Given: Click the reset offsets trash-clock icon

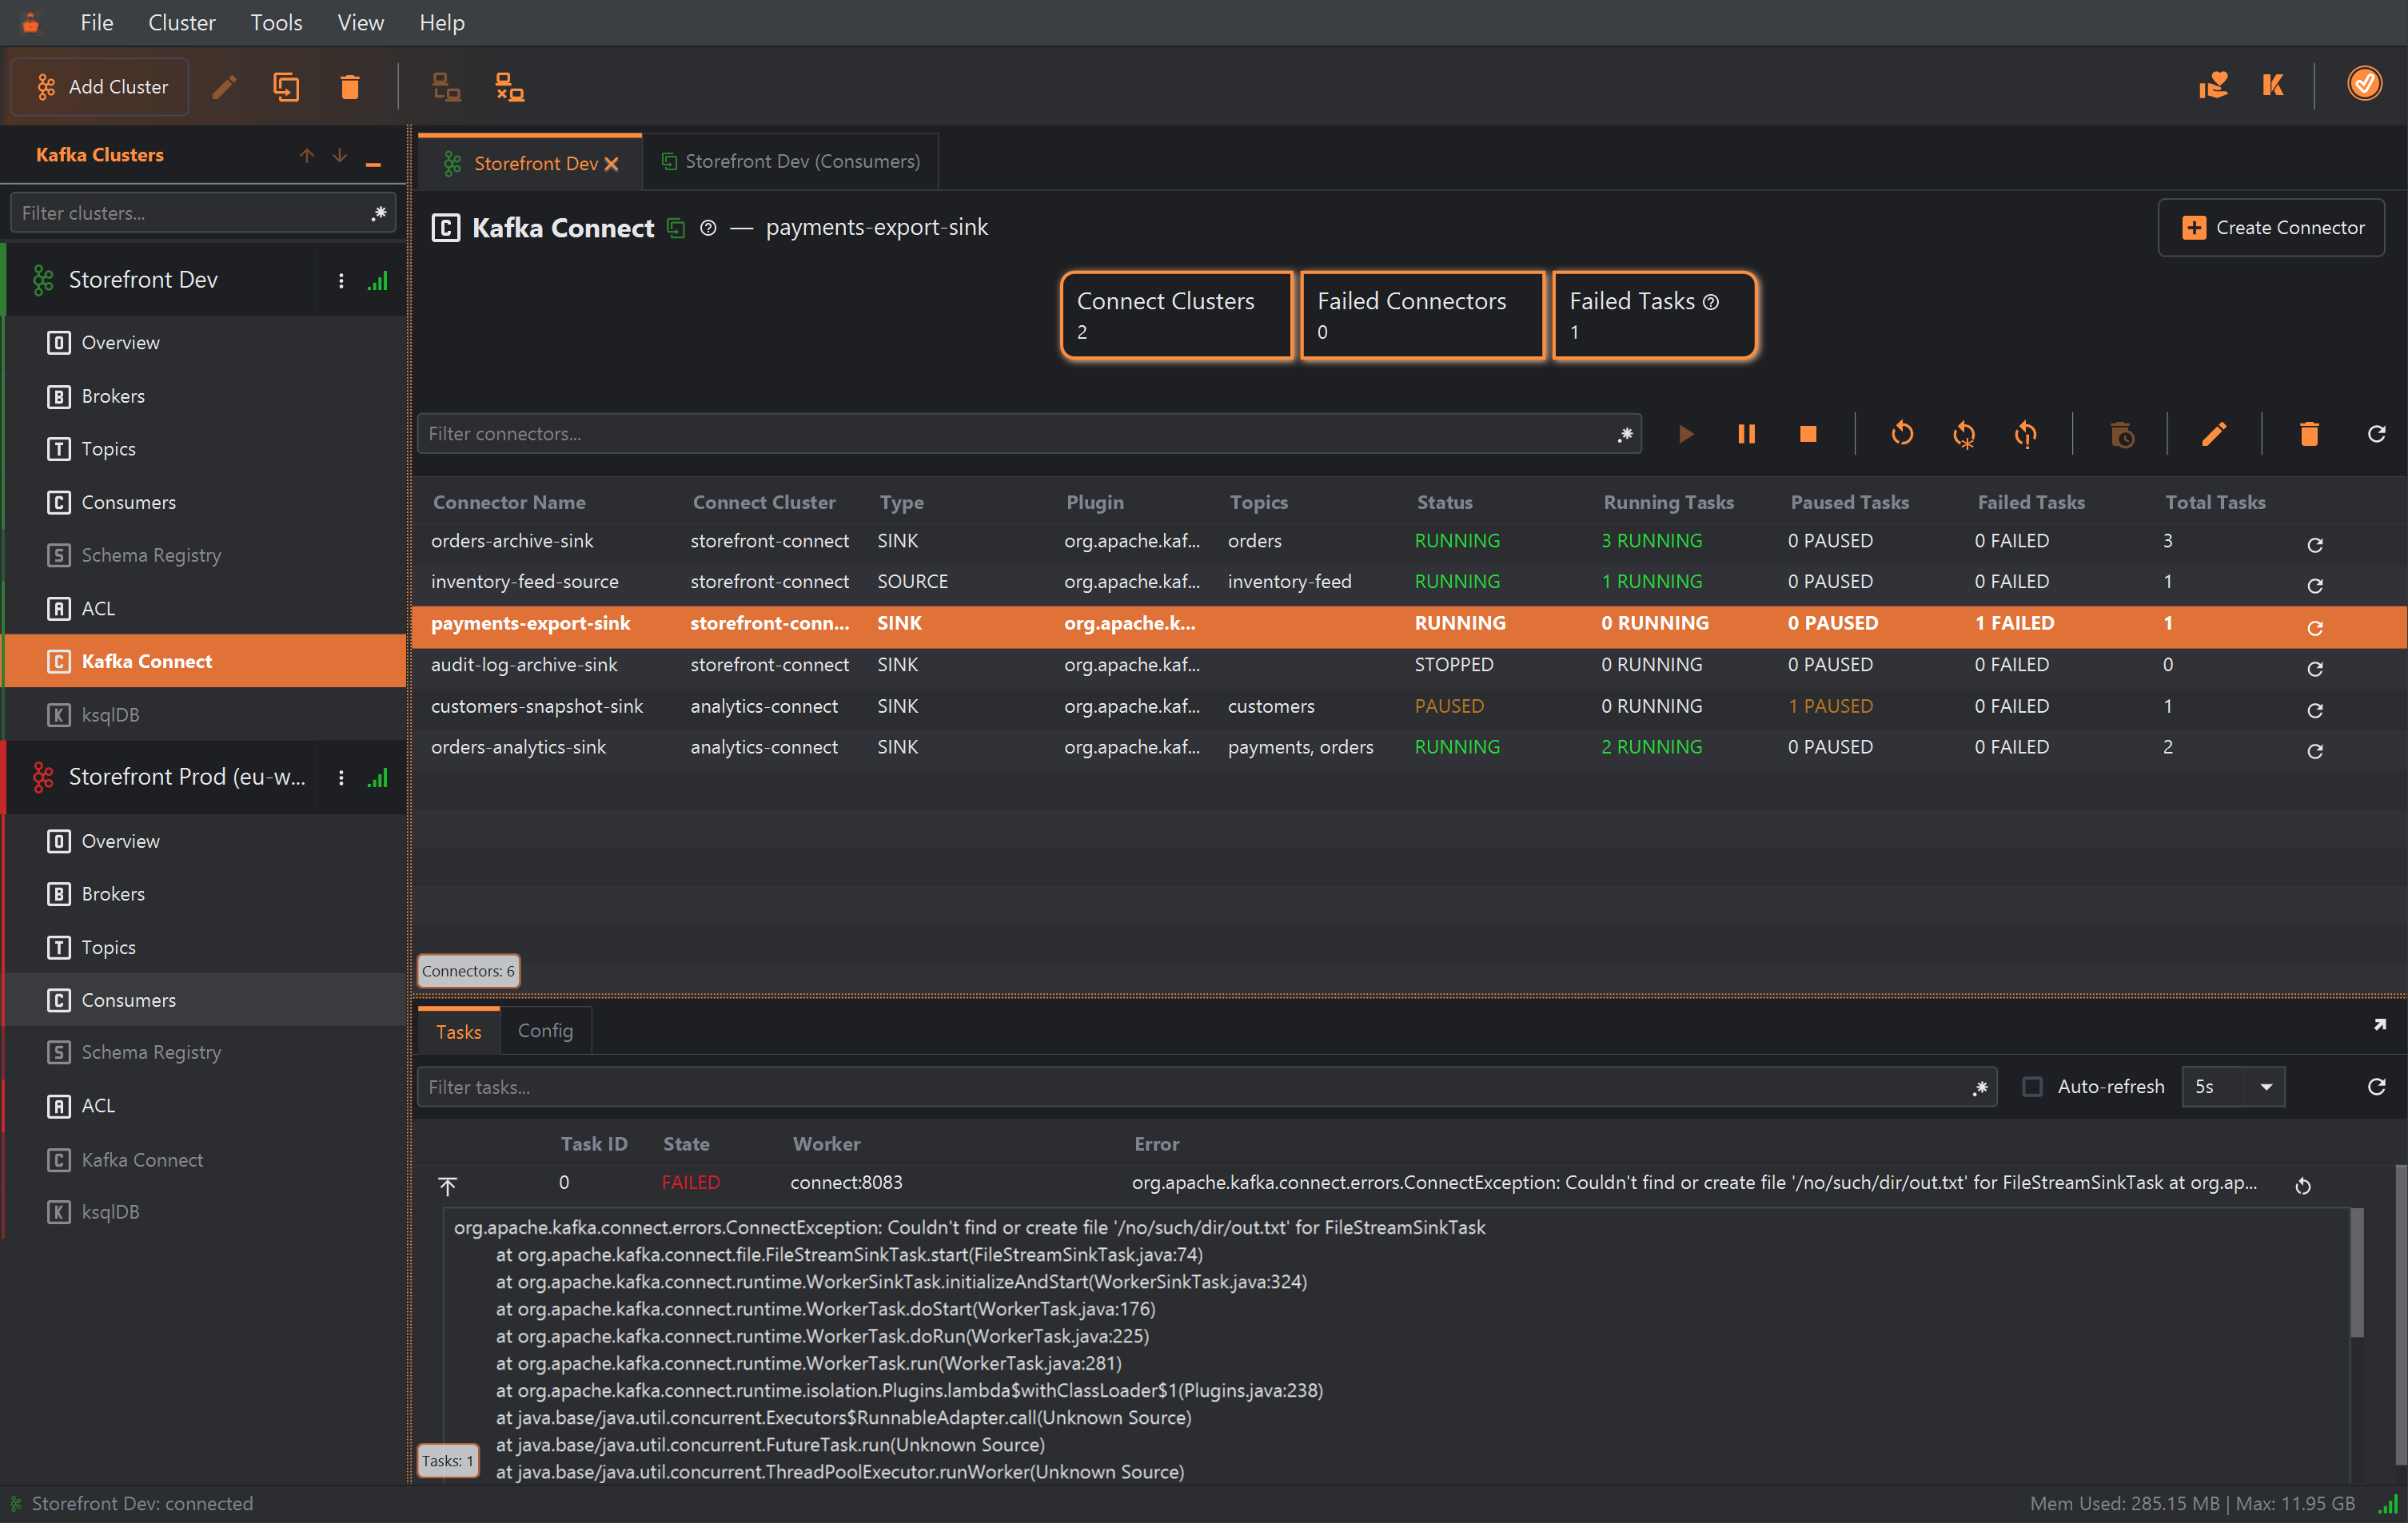Looking at the screenshot, I should [2121, 434].
